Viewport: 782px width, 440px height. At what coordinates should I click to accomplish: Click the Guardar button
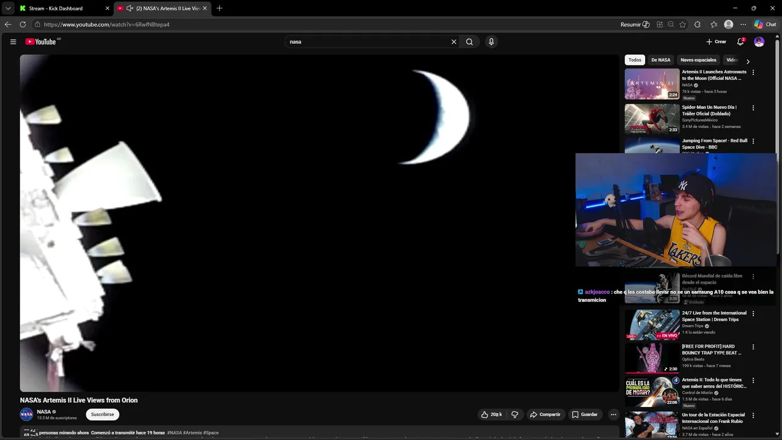click(585, 414)
